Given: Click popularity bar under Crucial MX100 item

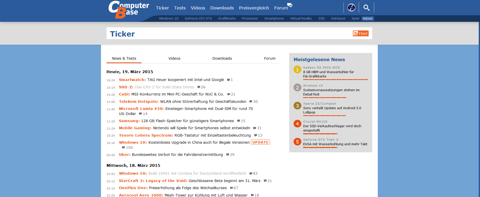Looking at the screenshot, I should 320,134.
